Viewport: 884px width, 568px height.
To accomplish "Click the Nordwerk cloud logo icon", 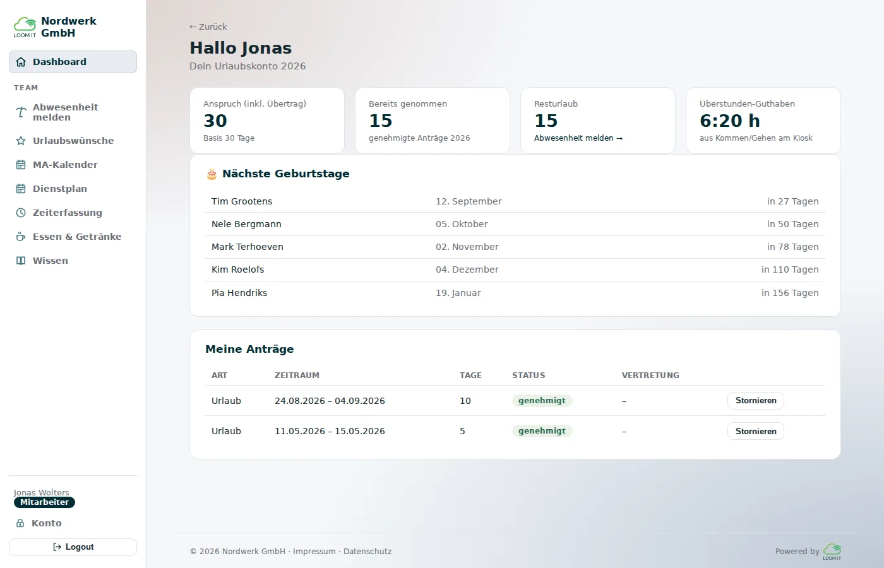I will point(25,27).
